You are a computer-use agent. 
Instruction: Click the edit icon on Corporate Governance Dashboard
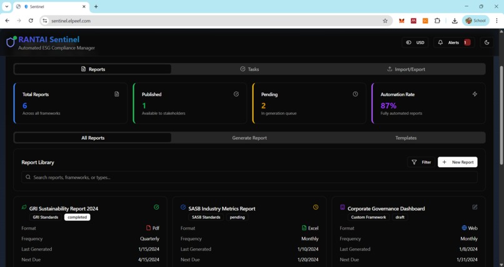pos(475,207)
